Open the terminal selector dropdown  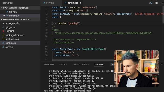pos(112,65)
